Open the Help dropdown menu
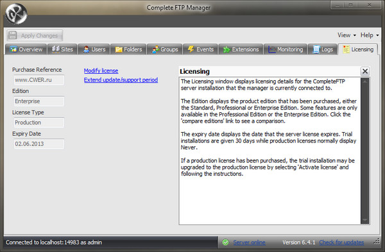Image resolution: width=385 pixels, height=252 pixels. (370, 35)
